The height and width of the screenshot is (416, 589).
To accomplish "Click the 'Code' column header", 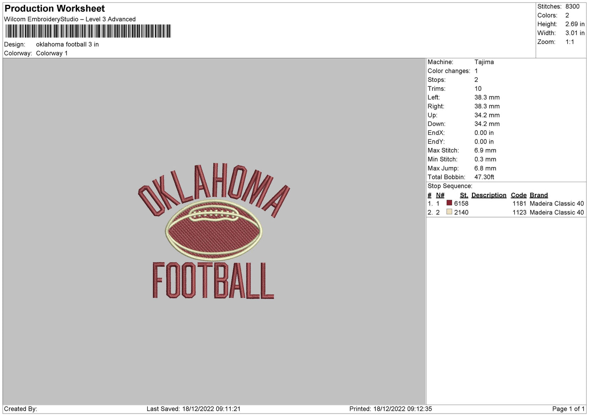I will [518, 195].
